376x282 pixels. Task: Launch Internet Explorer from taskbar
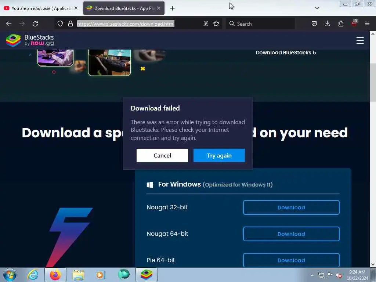tap(33, 275)
